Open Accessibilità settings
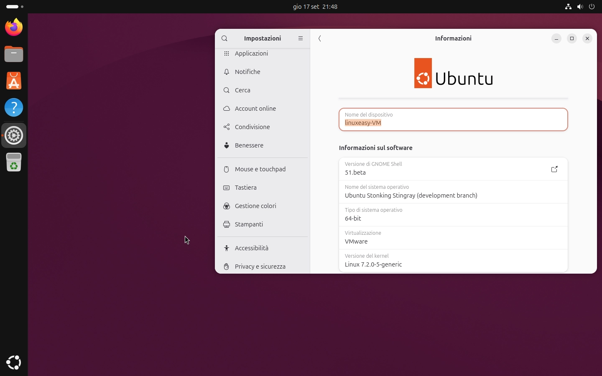 [263, 248]
